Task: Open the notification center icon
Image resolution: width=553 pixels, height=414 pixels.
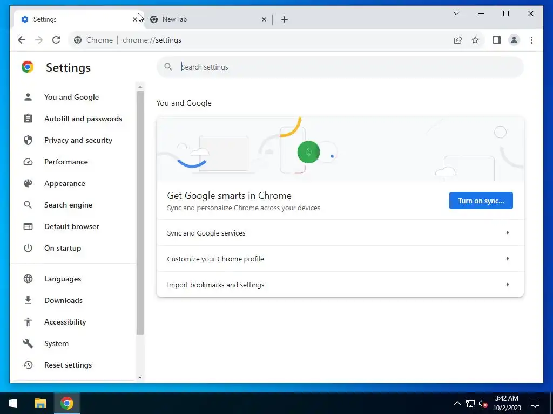Action: coord(535,403)
